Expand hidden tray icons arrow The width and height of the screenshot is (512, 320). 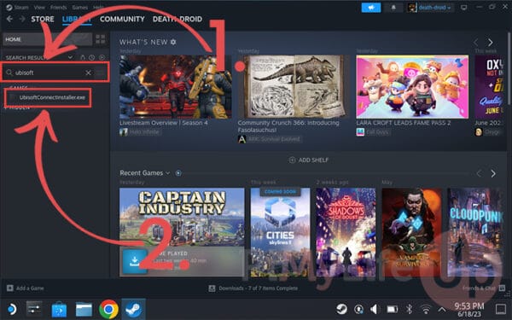pos(442,309)
